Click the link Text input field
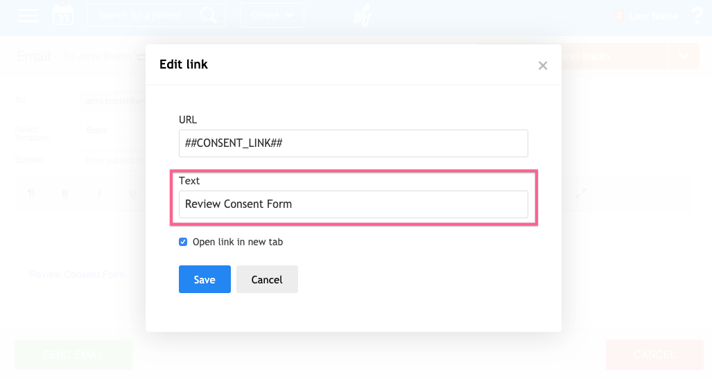The width and height of the screenshot is (712, 379). [x=353, y=204]
